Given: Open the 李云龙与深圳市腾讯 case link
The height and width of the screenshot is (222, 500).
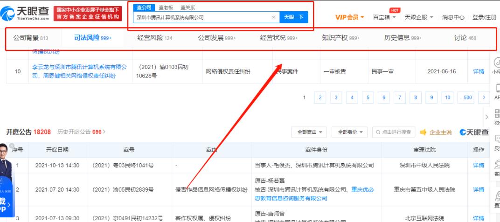Looking at the screenshot, I should click(79, 71).
